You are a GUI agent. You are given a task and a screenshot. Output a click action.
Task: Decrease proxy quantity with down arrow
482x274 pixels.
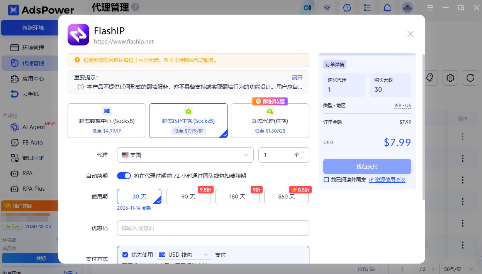click(x=303, y=158)
